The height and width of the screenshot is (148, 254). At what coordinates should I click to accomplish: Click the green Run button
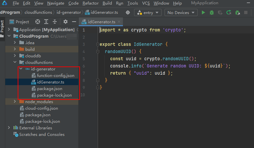204,13
